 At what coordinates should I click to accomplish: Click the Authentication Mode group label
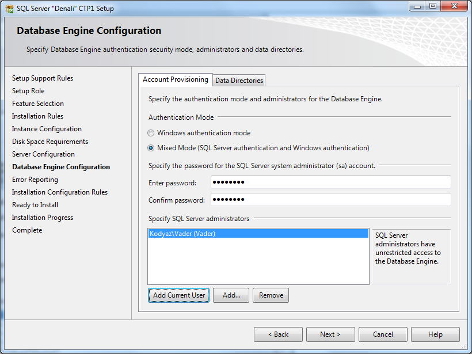point(181,117)
